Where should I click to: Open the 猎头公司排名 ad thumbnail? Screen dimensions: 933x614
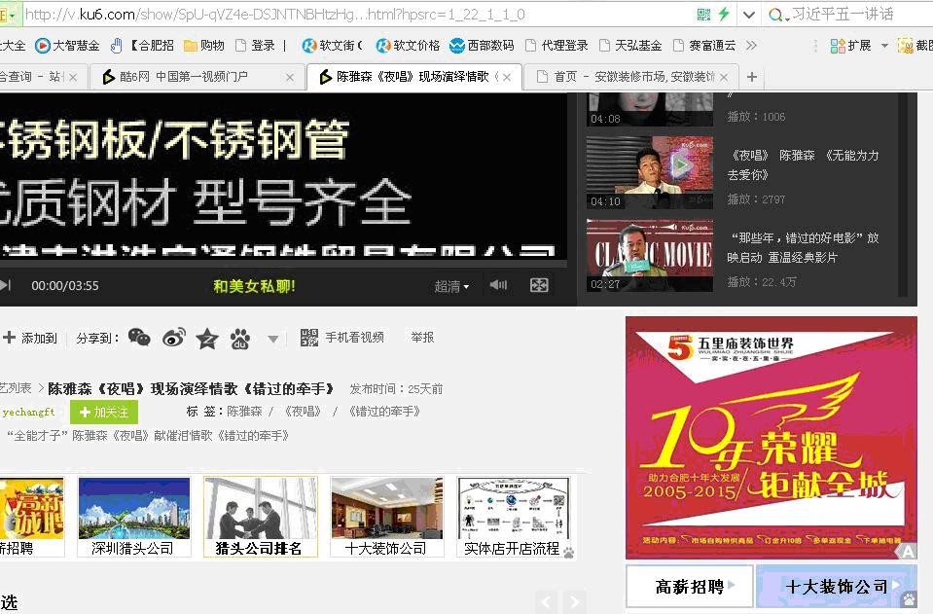click(x=260, y=517)
